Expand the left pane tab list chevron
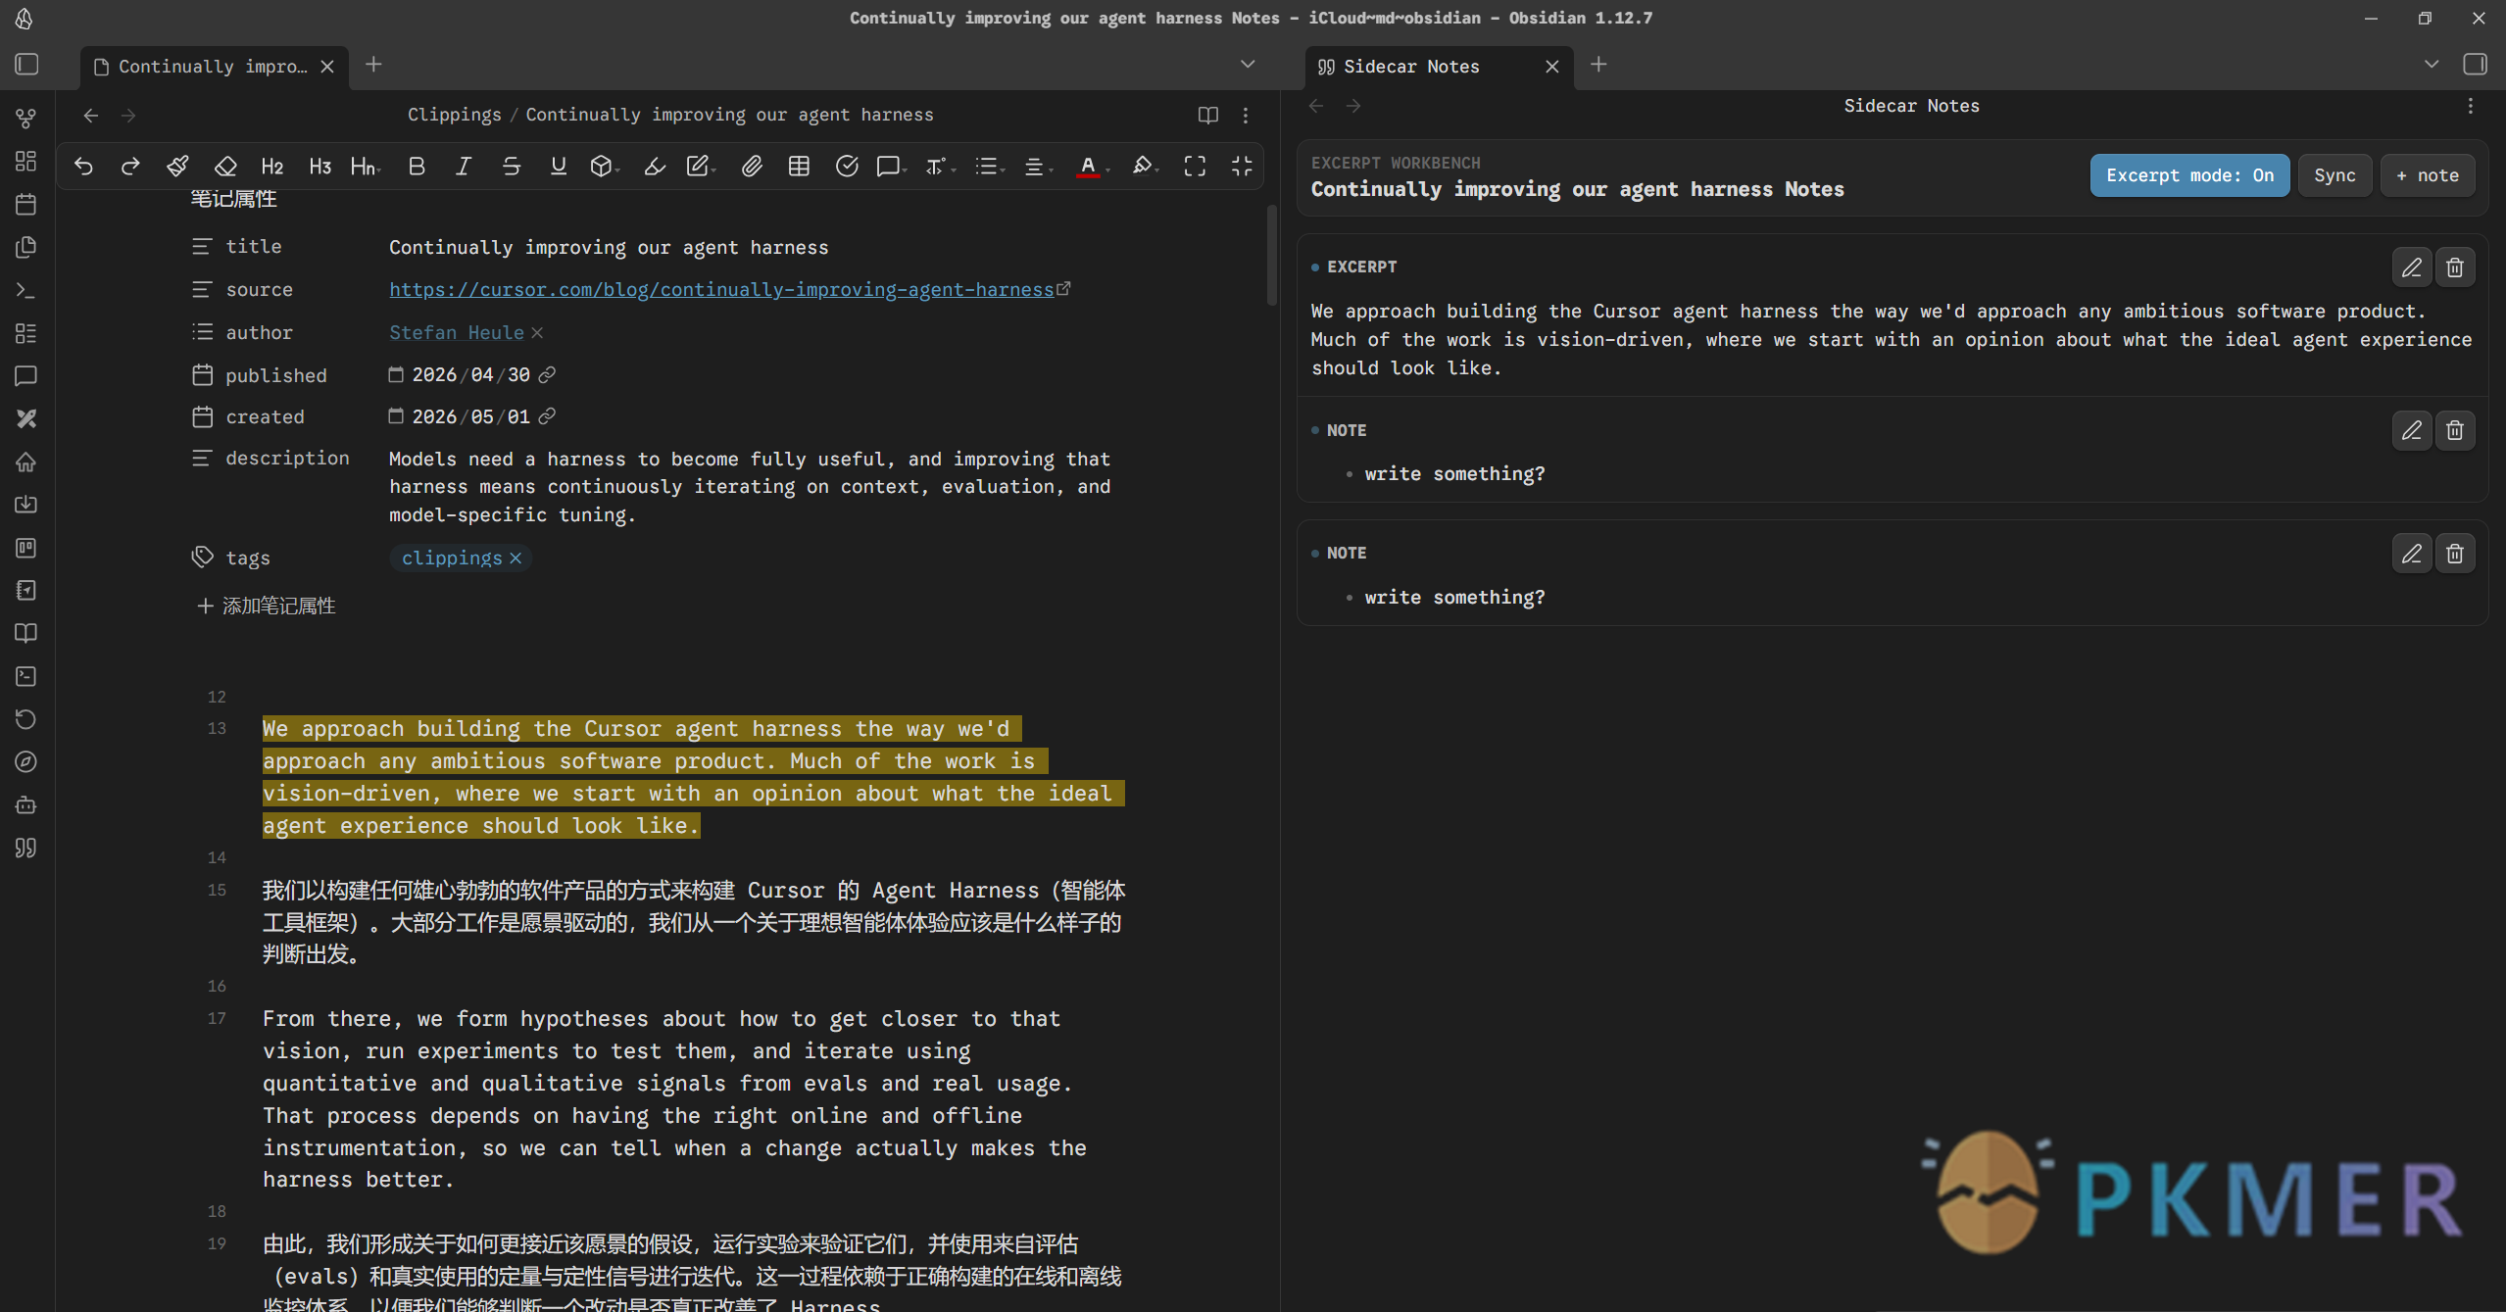The width and height of the screenshot is (2506, 1312). tap(1248, 65)
